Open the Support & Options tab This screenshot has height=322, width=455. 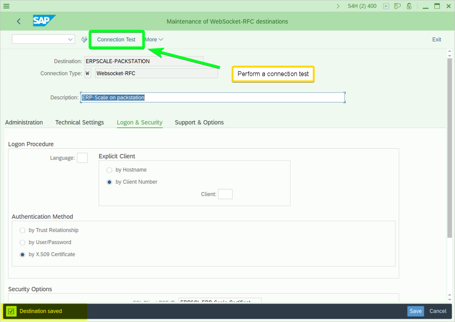coord(199,122)
